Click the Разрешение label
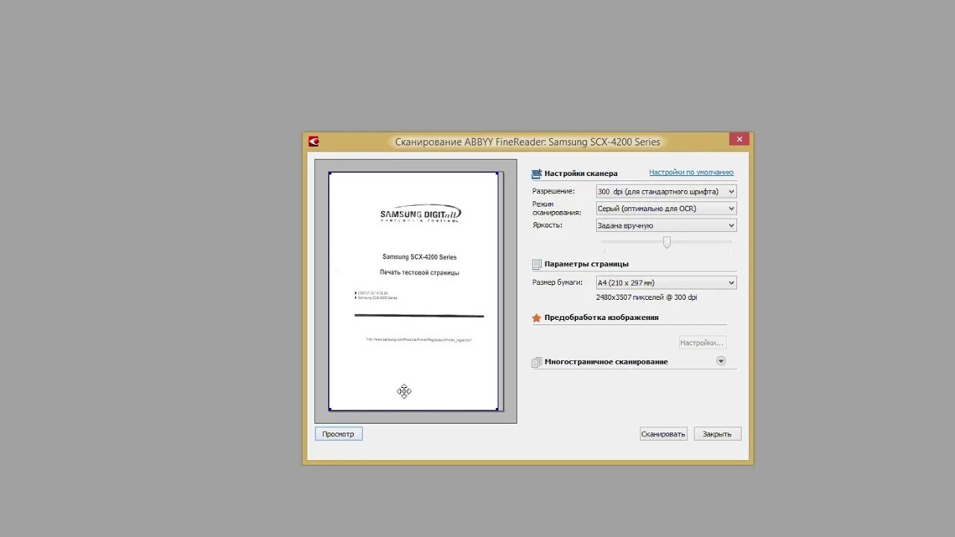Viewport: 955px width, 537px height. coord(554,192)
